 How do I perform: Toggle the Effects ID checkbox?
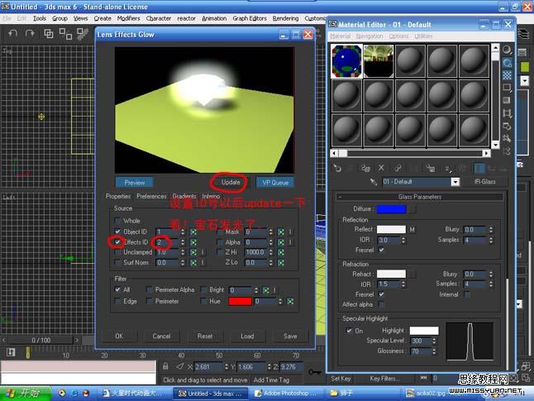point(117,242)
